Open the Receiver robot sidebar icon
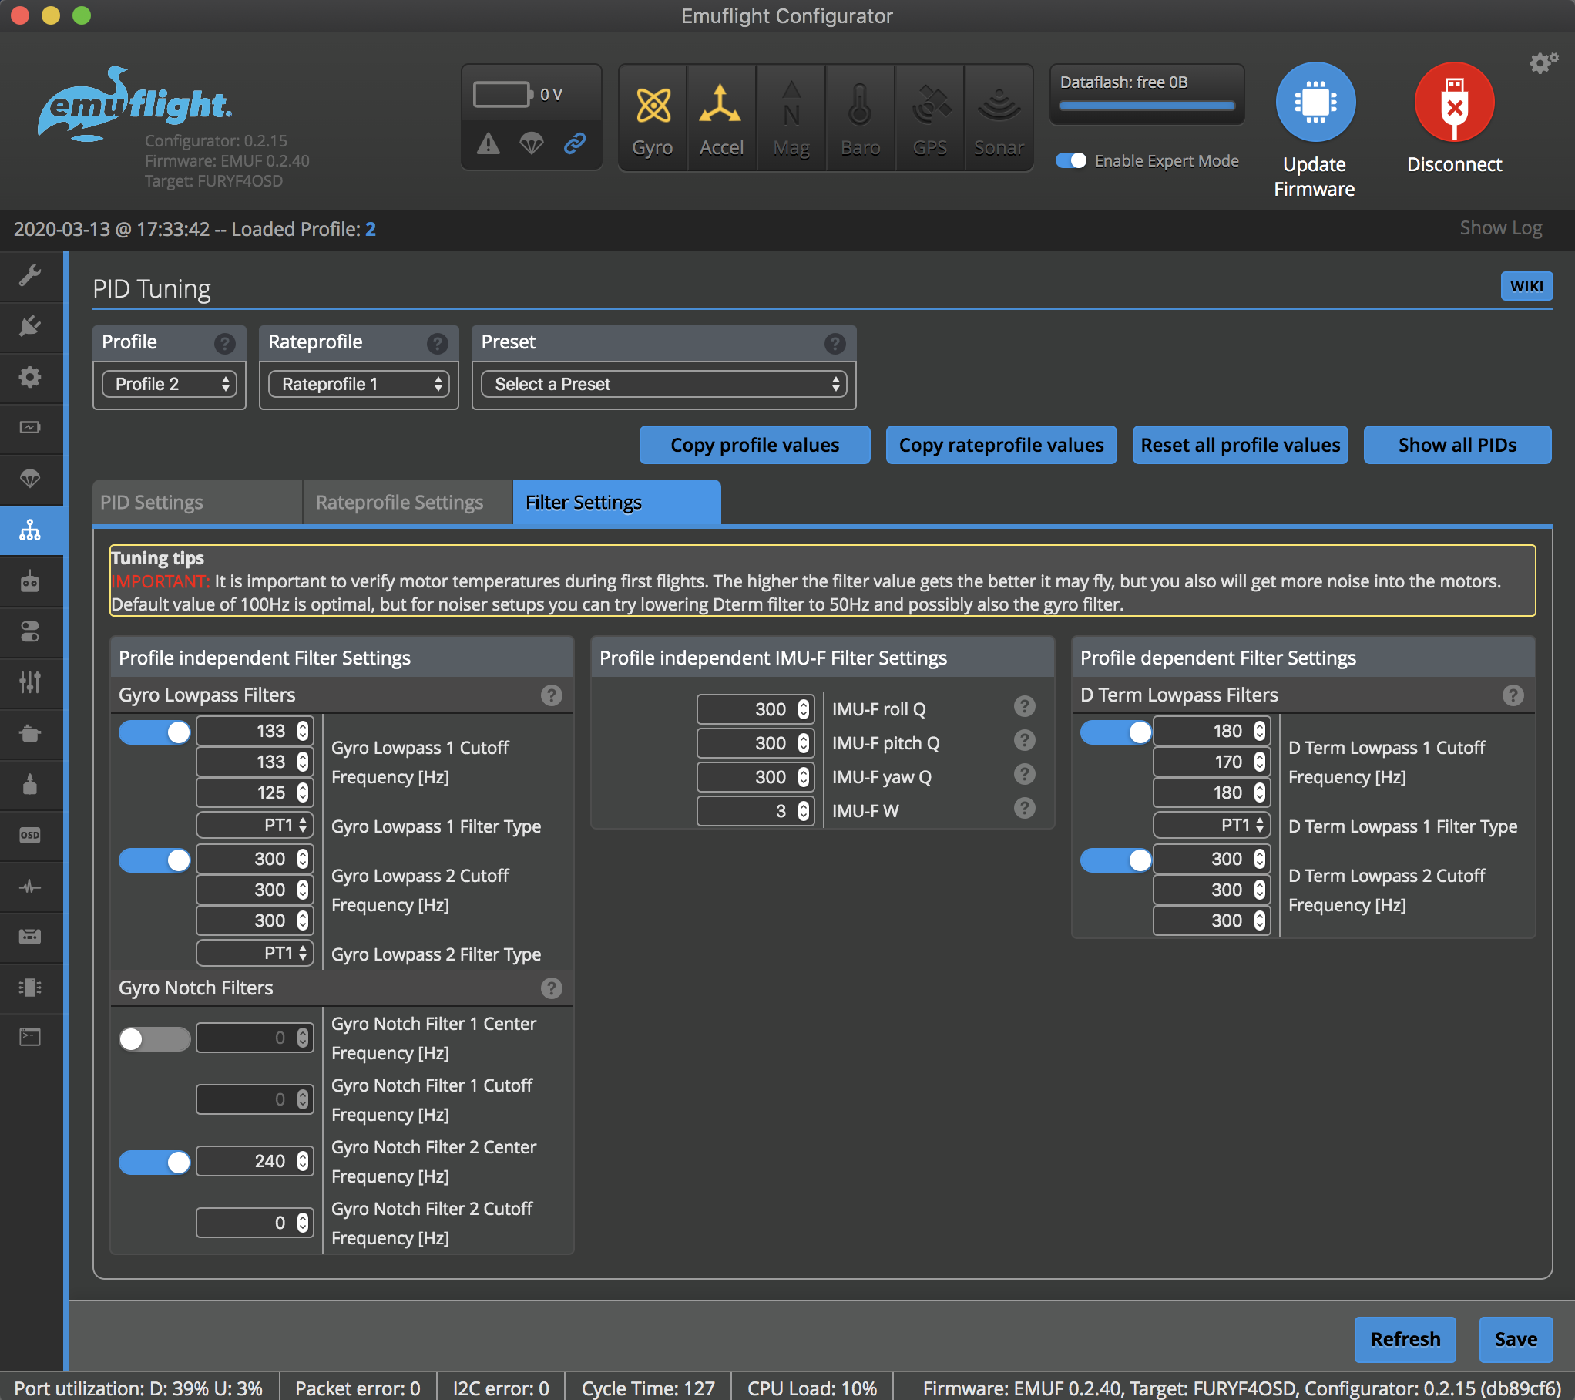1575x1400 pixels. point(30,581)
